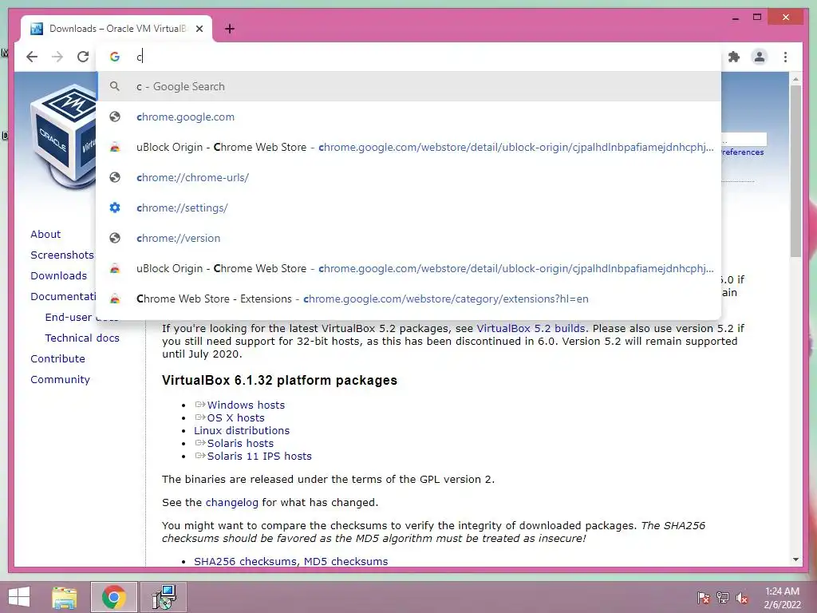Open Windows hosts download link
This screenshot has height=613, width=817.
(x=246, y=405)
